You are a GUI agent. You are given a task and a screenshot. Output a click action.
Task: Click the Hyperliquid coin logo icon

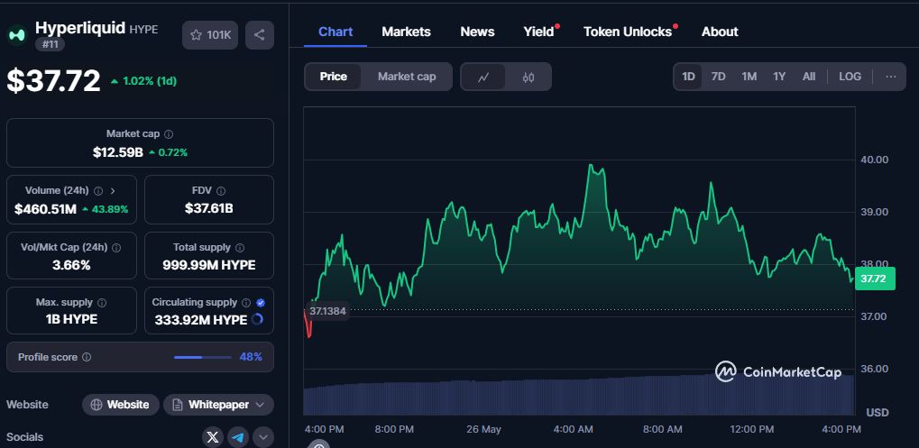pos(17,35)
